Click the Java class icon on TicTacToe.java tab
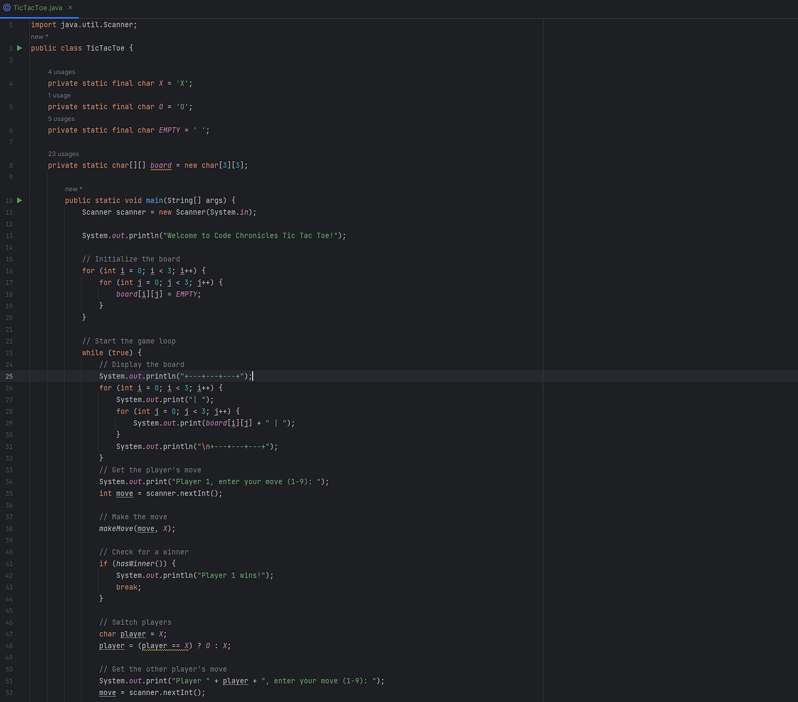This screenshot has height=702, width=798. pos(7,8)
